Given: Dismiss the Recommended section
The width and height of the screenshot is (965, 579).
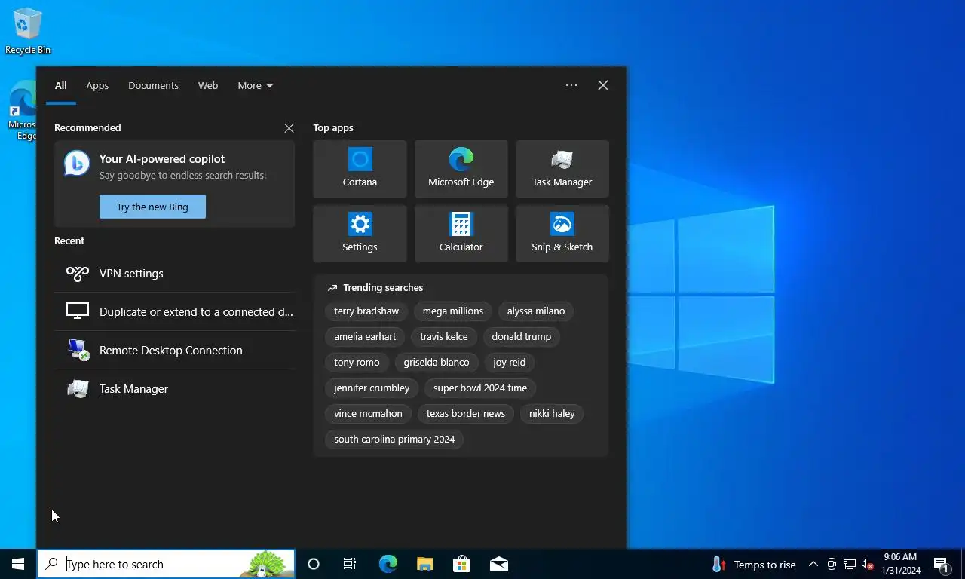Looking at the screenshot, I should click(289, 128).
